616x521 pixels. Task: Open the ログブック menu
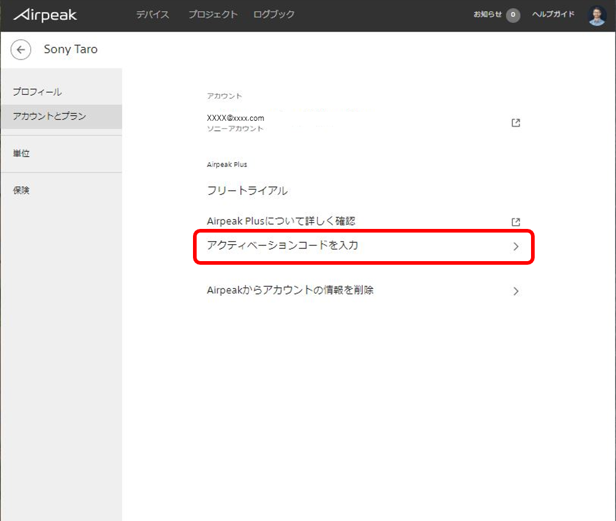pos(274,15)
